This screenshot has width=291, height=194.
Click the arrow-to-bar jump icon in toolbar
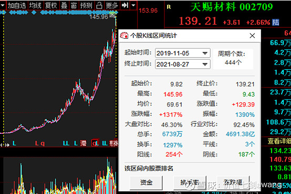pyautogui.click(x=124, y=5)
